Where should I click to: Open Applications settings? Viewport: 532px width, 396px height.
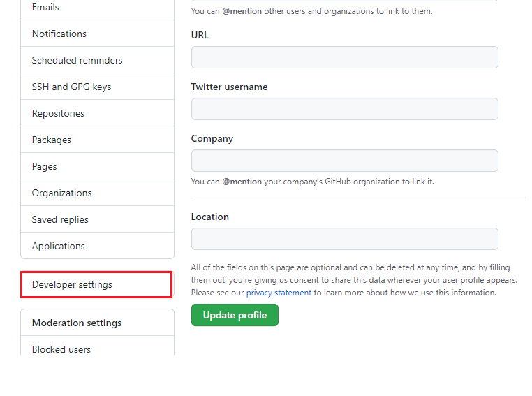[x=97, y=246]
